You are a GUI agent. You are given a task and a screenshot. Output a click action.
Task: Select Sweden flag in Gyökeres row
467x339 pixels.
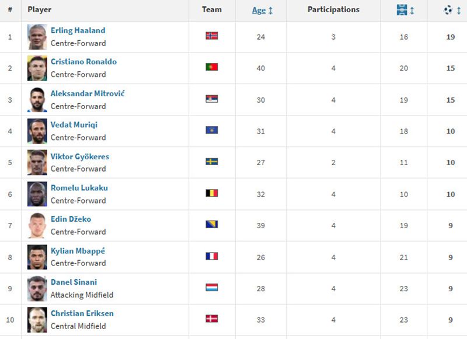tap(212, 162)
